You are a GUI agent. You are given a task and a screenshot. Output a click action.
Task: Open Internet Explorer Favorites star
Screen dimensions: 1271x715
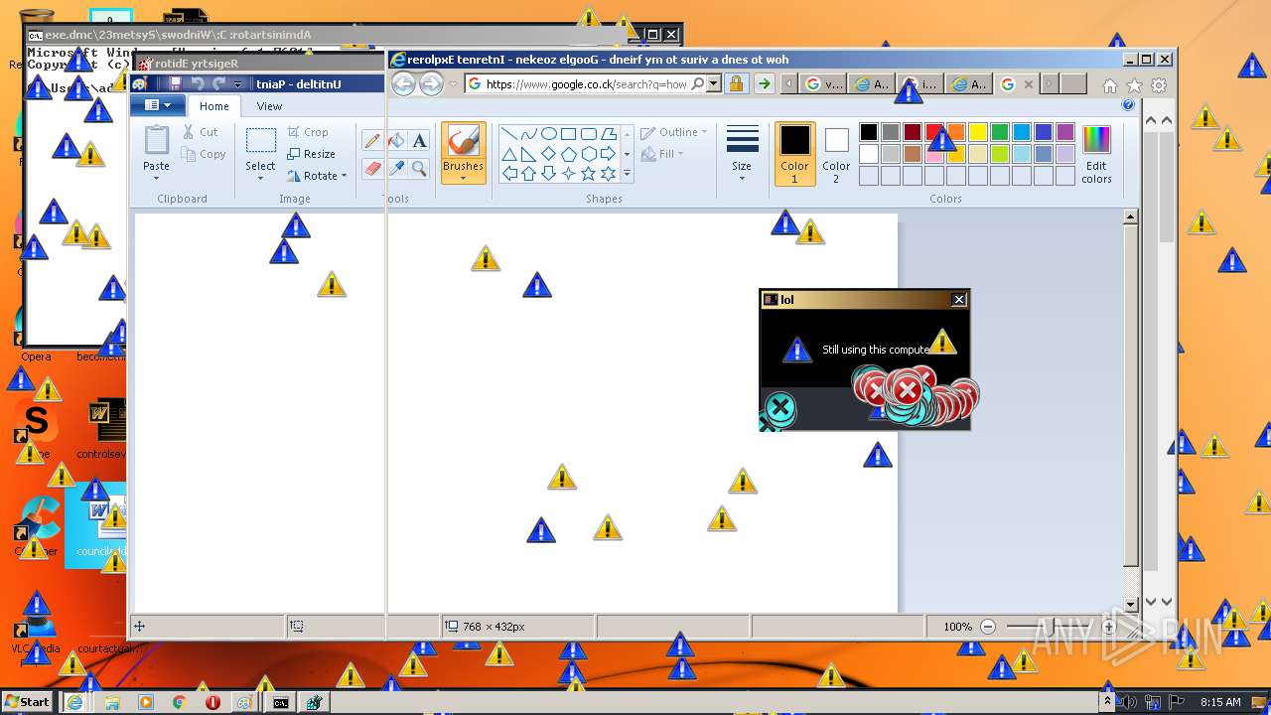(1134, 85)
